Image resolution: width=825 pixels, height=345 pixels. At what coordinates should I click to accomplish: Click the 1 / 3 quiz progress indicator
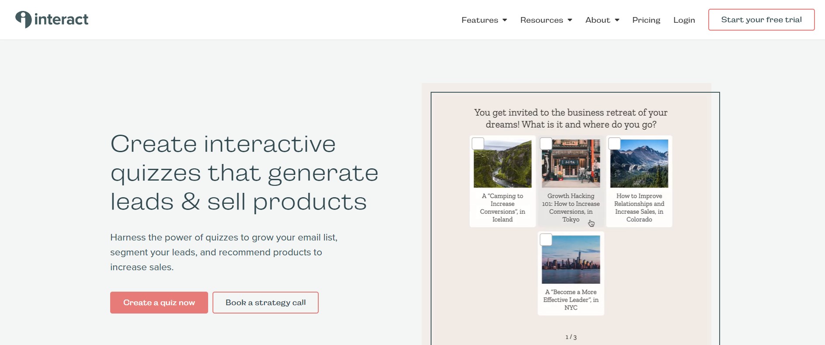pyautogui.click(x=571, y=337)
